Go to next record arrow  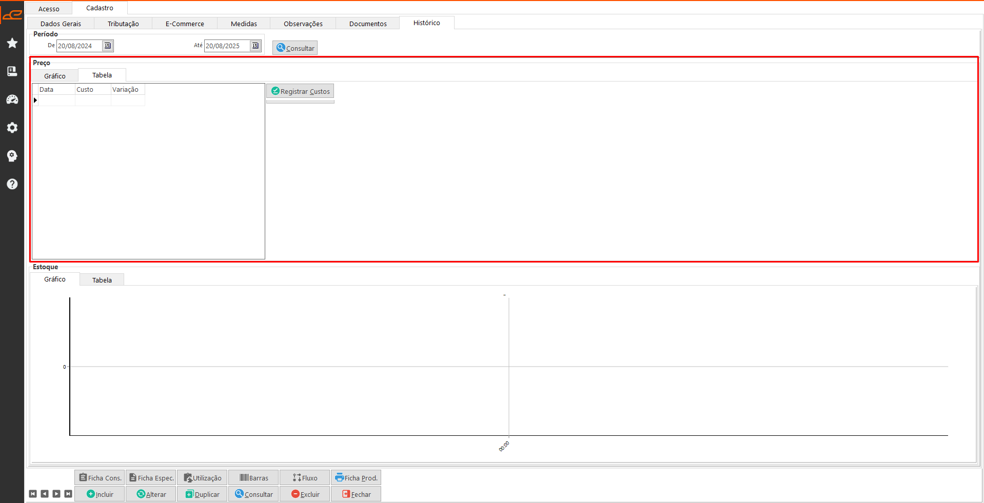pyautogui.click(x=56, y=494)
